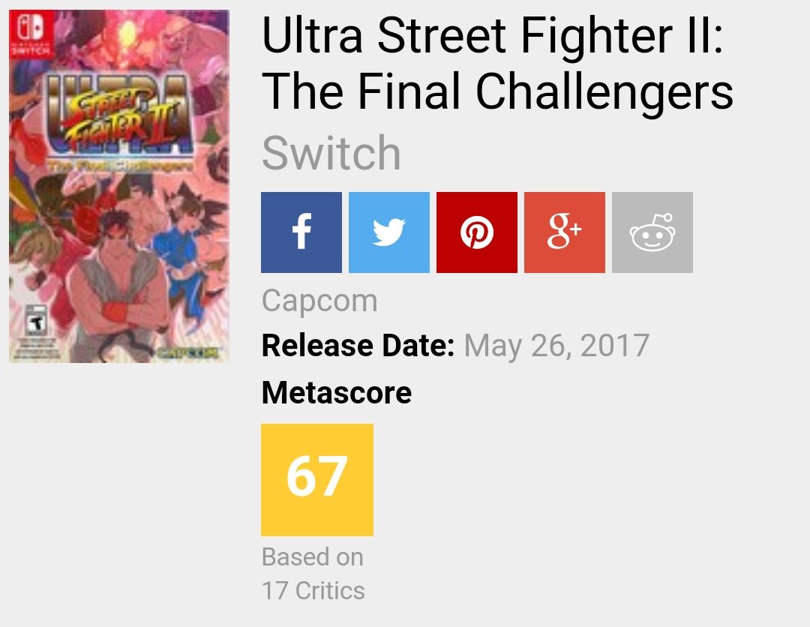
Task: Tweet this game via Twitter icon
Action: point(388,232)
